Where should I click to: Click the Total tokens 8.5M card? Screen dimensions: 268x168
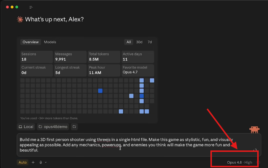(104, 57)
